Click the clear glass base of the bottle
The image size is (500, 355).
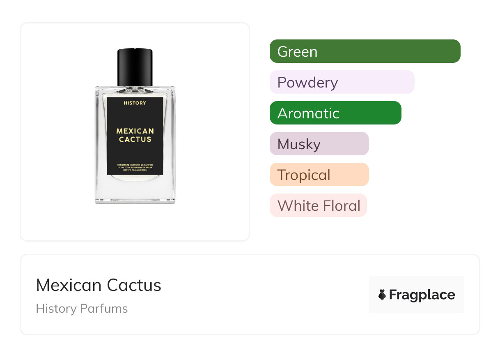tap(135, 191)
